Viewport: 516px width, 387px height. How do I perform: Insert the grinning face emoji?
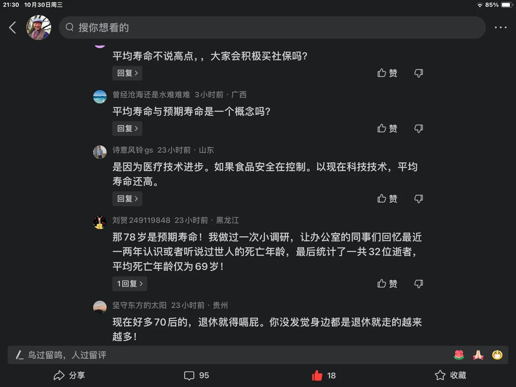point(497,355)
